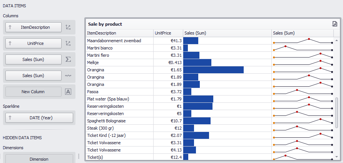
Task: Toggle the sort arrow on the DATE (Year) item
Action: click(10, 118)
